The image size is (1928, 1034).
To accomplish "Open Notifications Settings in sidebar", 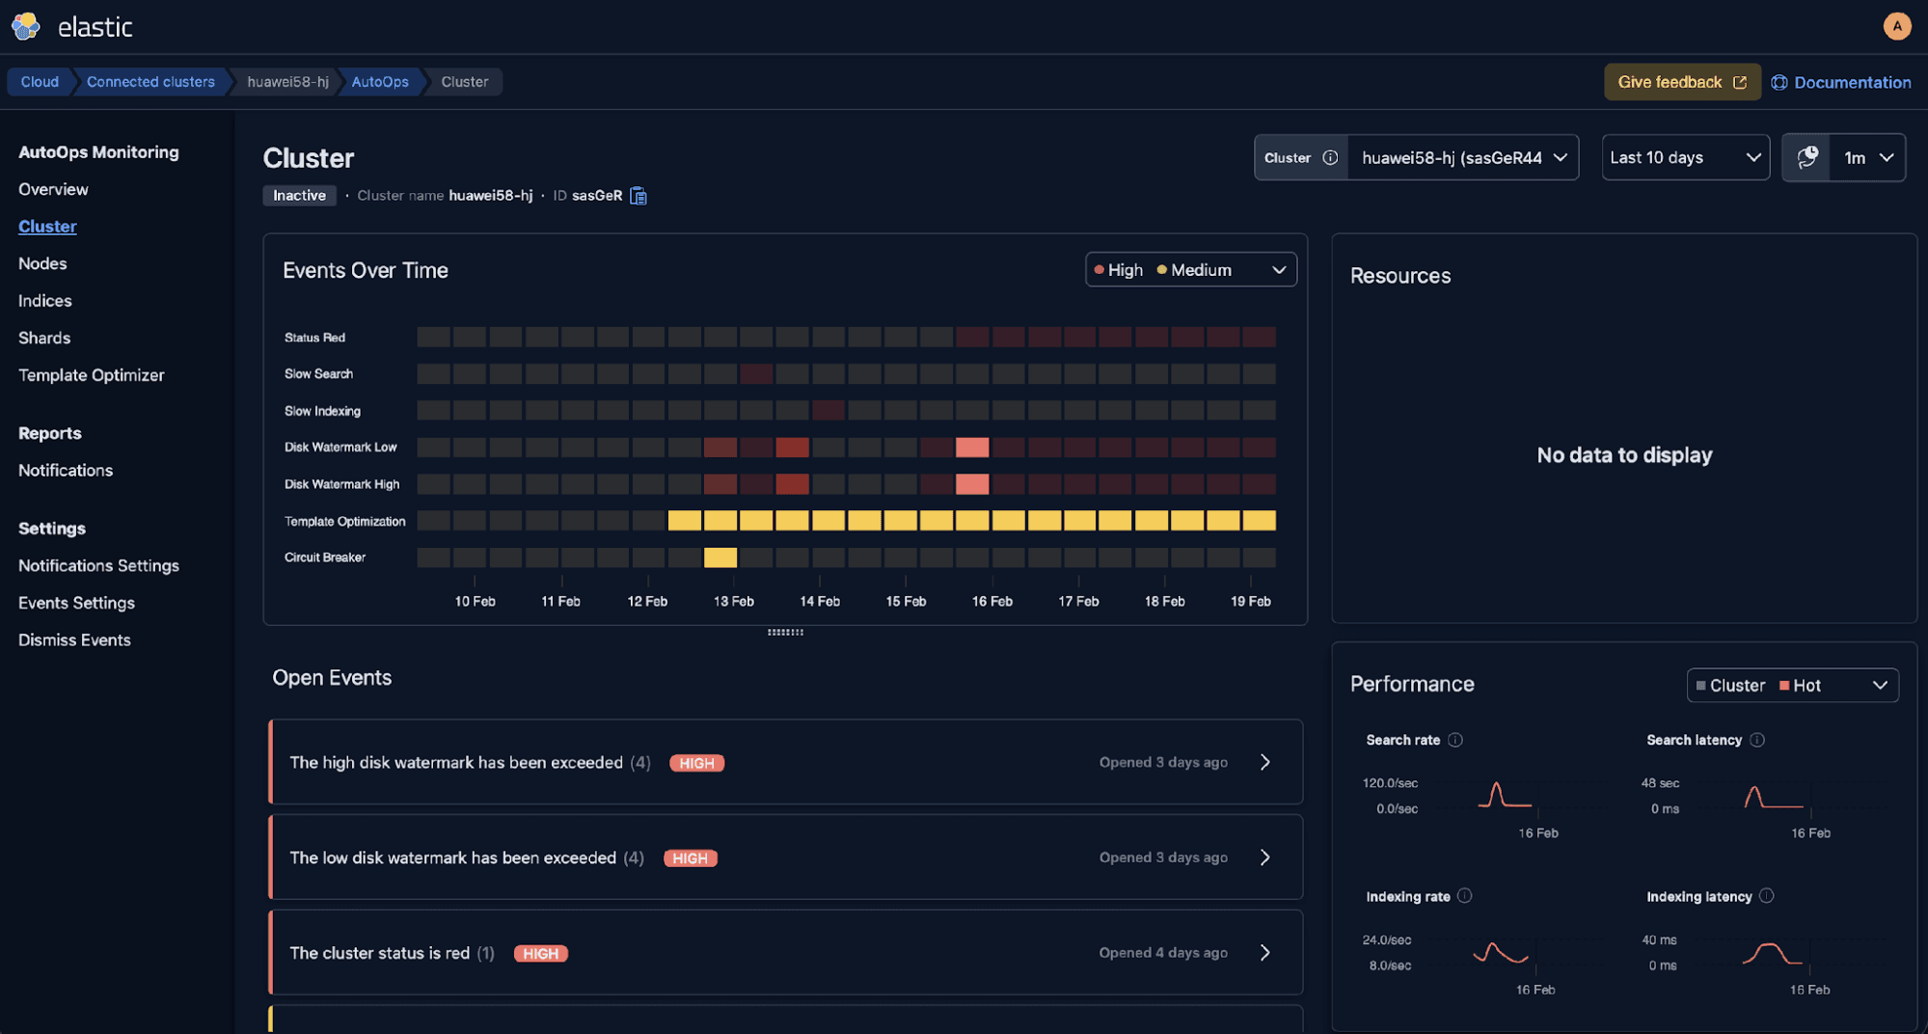I will (98, 566).
